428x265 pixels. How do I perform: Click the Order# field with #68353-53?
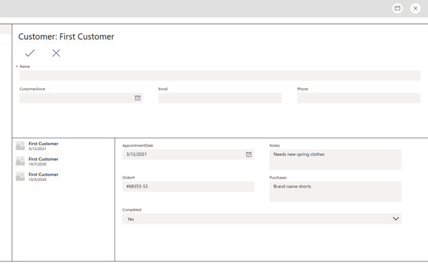188,186
